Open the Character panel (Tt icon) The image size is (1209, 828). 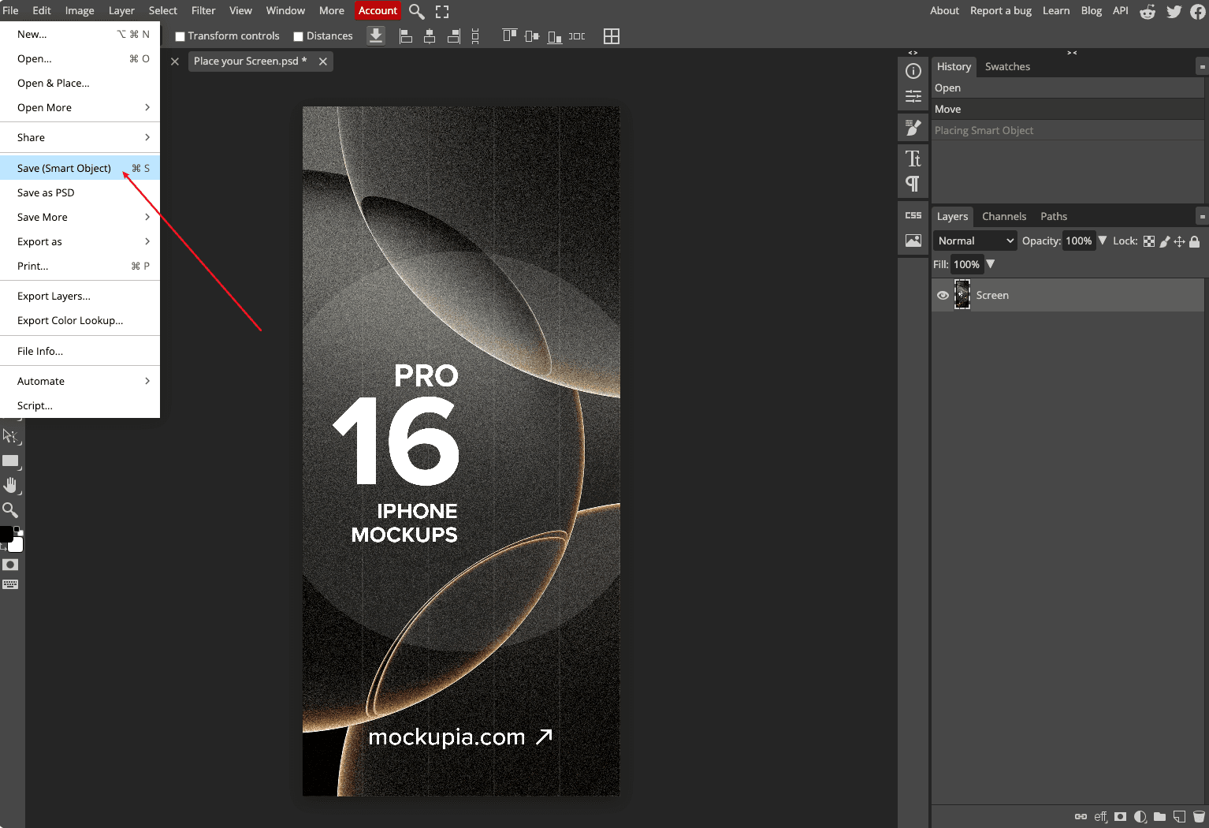click(913, 159)
